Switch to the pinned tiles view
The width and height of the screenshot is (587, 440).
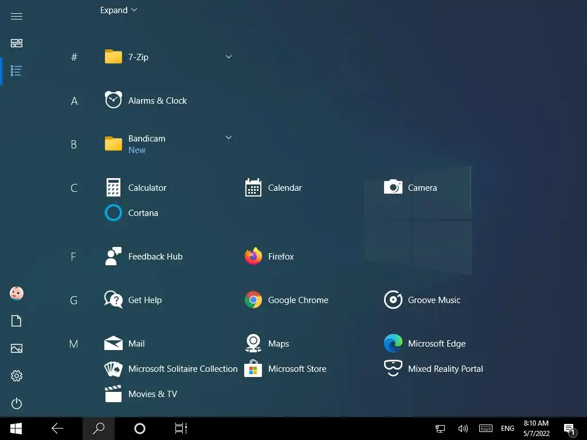click(x=17, y=43)
